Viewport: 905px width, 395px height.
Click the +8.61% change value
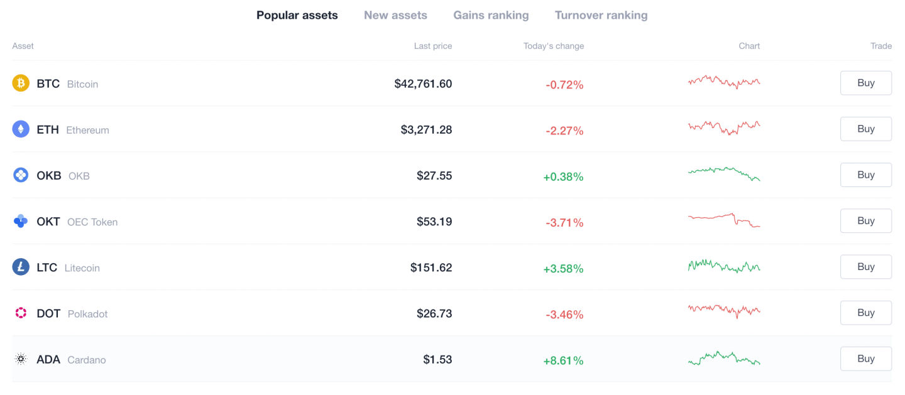563,360
